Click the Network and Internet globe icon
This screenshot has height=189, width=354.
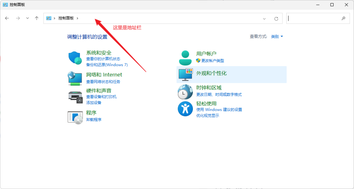click(75, 78)
